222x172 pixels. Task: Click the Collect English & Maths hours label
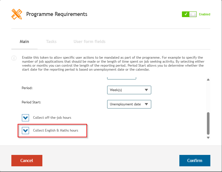pos(55,130)
